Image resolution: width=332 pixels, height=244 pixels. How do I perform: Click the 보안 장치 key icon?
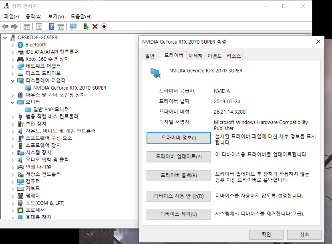pos(20,124)
